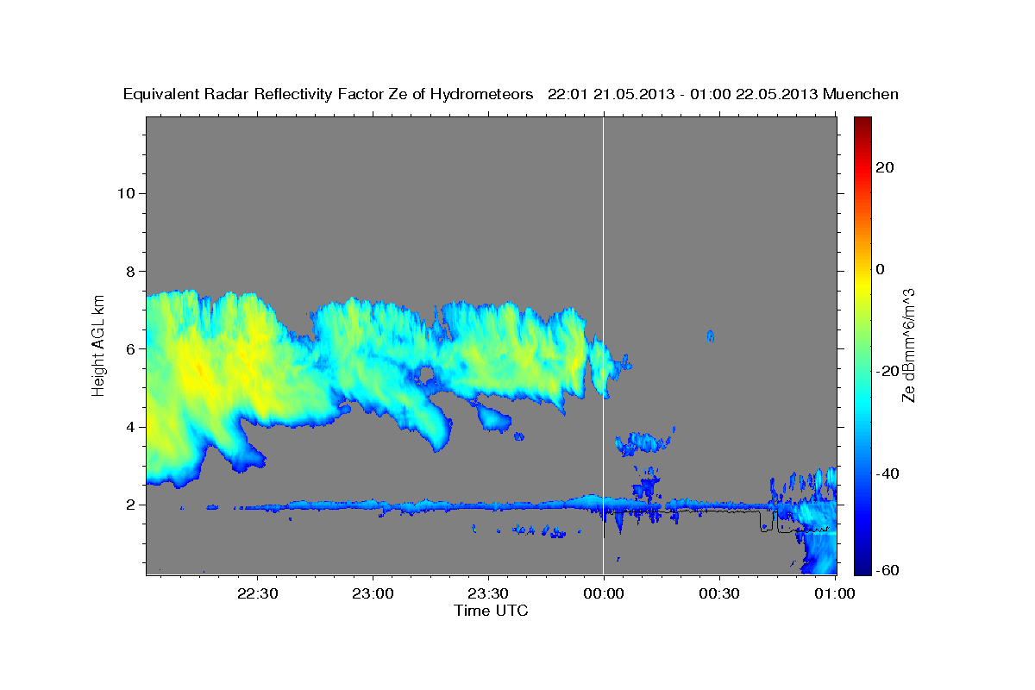Click the "Time UTC" axis label
Screen dimensions: 1035x690
[x=491, y=610]
